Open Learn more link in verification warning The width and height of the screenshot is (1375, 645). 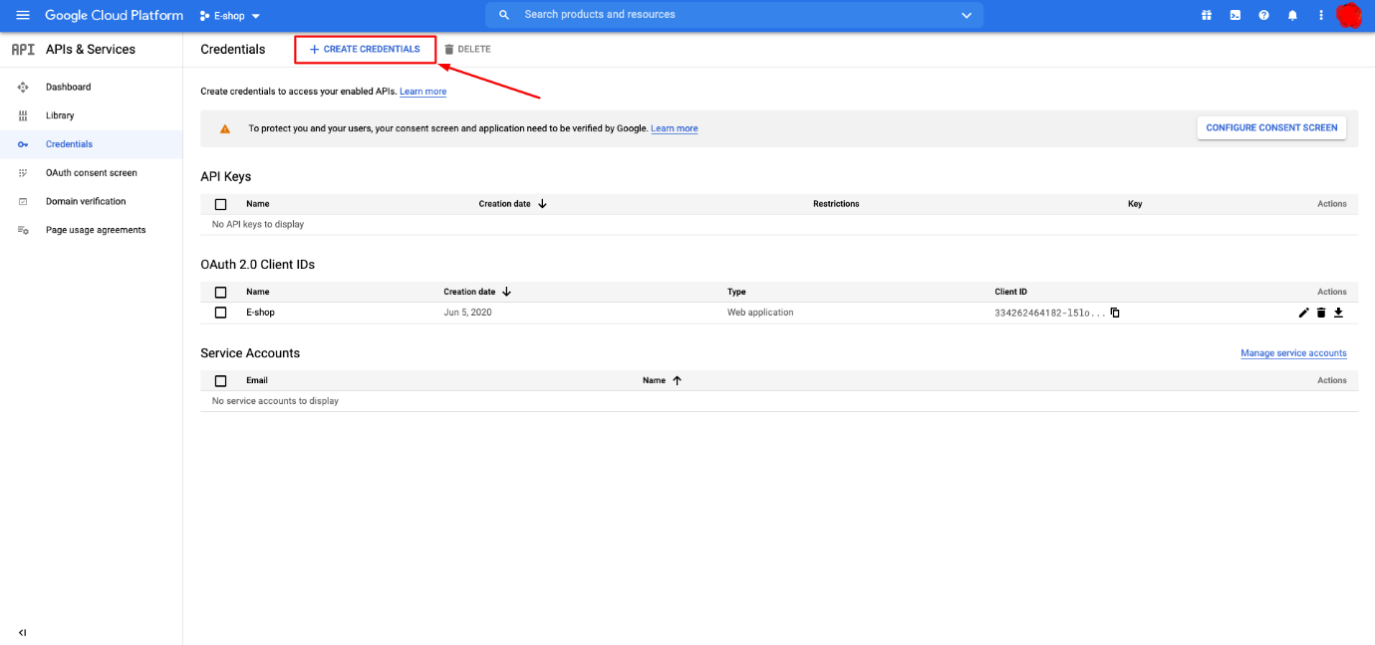click(675, 128)
